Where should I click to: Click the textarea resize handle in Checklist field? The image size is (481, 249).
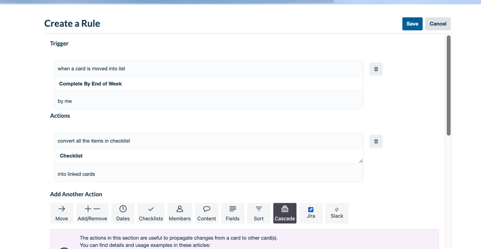[x=361, y=161]
